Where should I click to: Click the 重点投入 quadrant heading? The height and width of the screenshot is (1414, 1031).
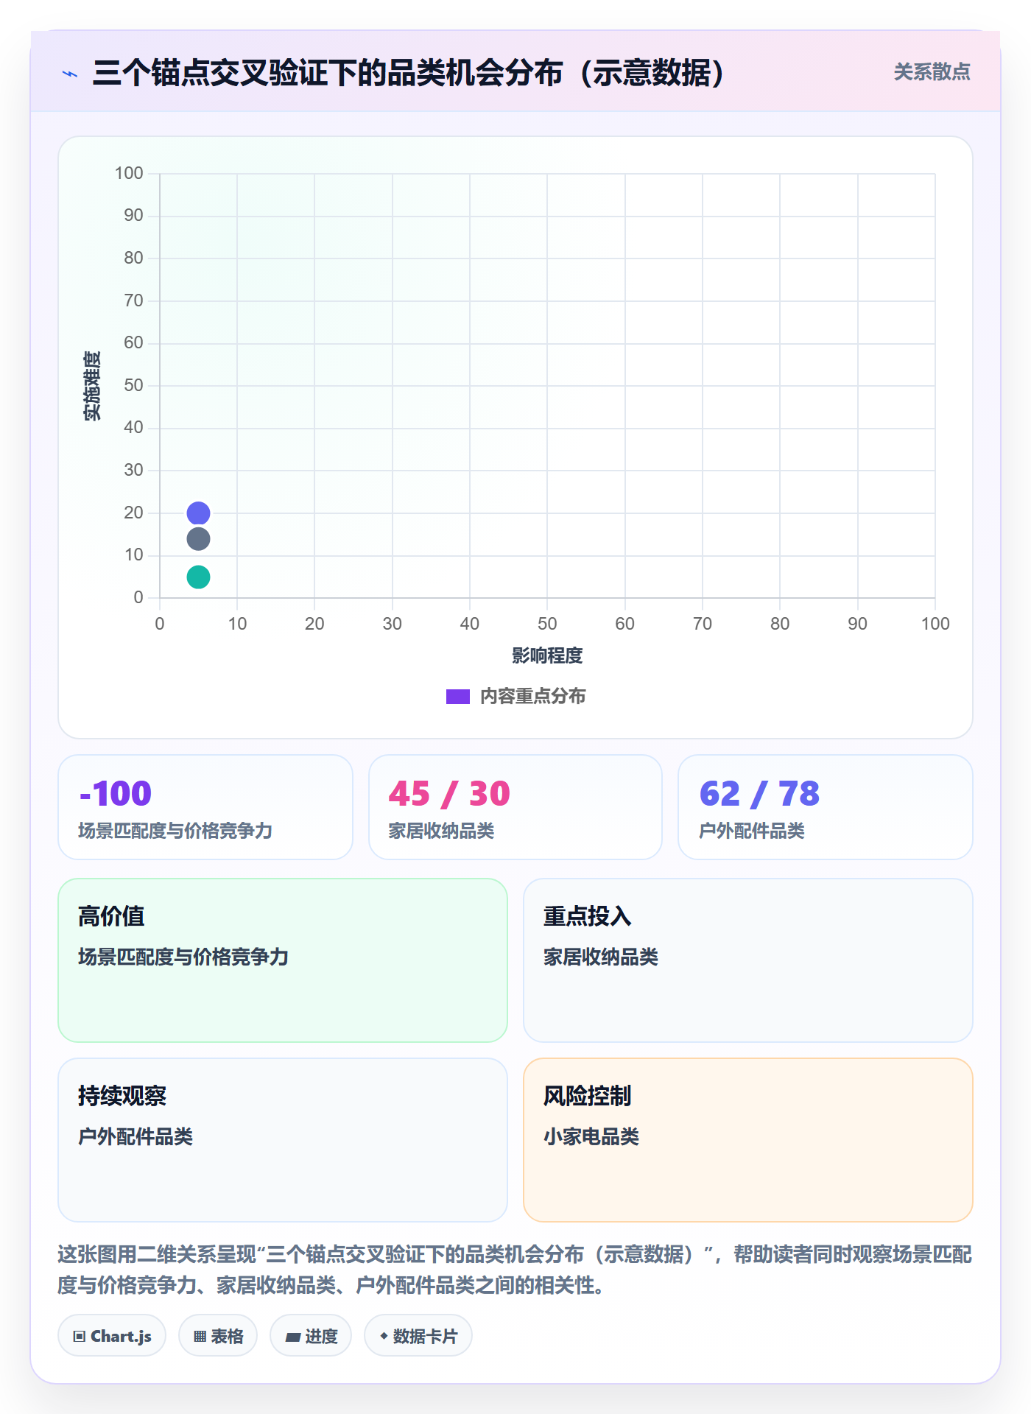coord(588,916)
